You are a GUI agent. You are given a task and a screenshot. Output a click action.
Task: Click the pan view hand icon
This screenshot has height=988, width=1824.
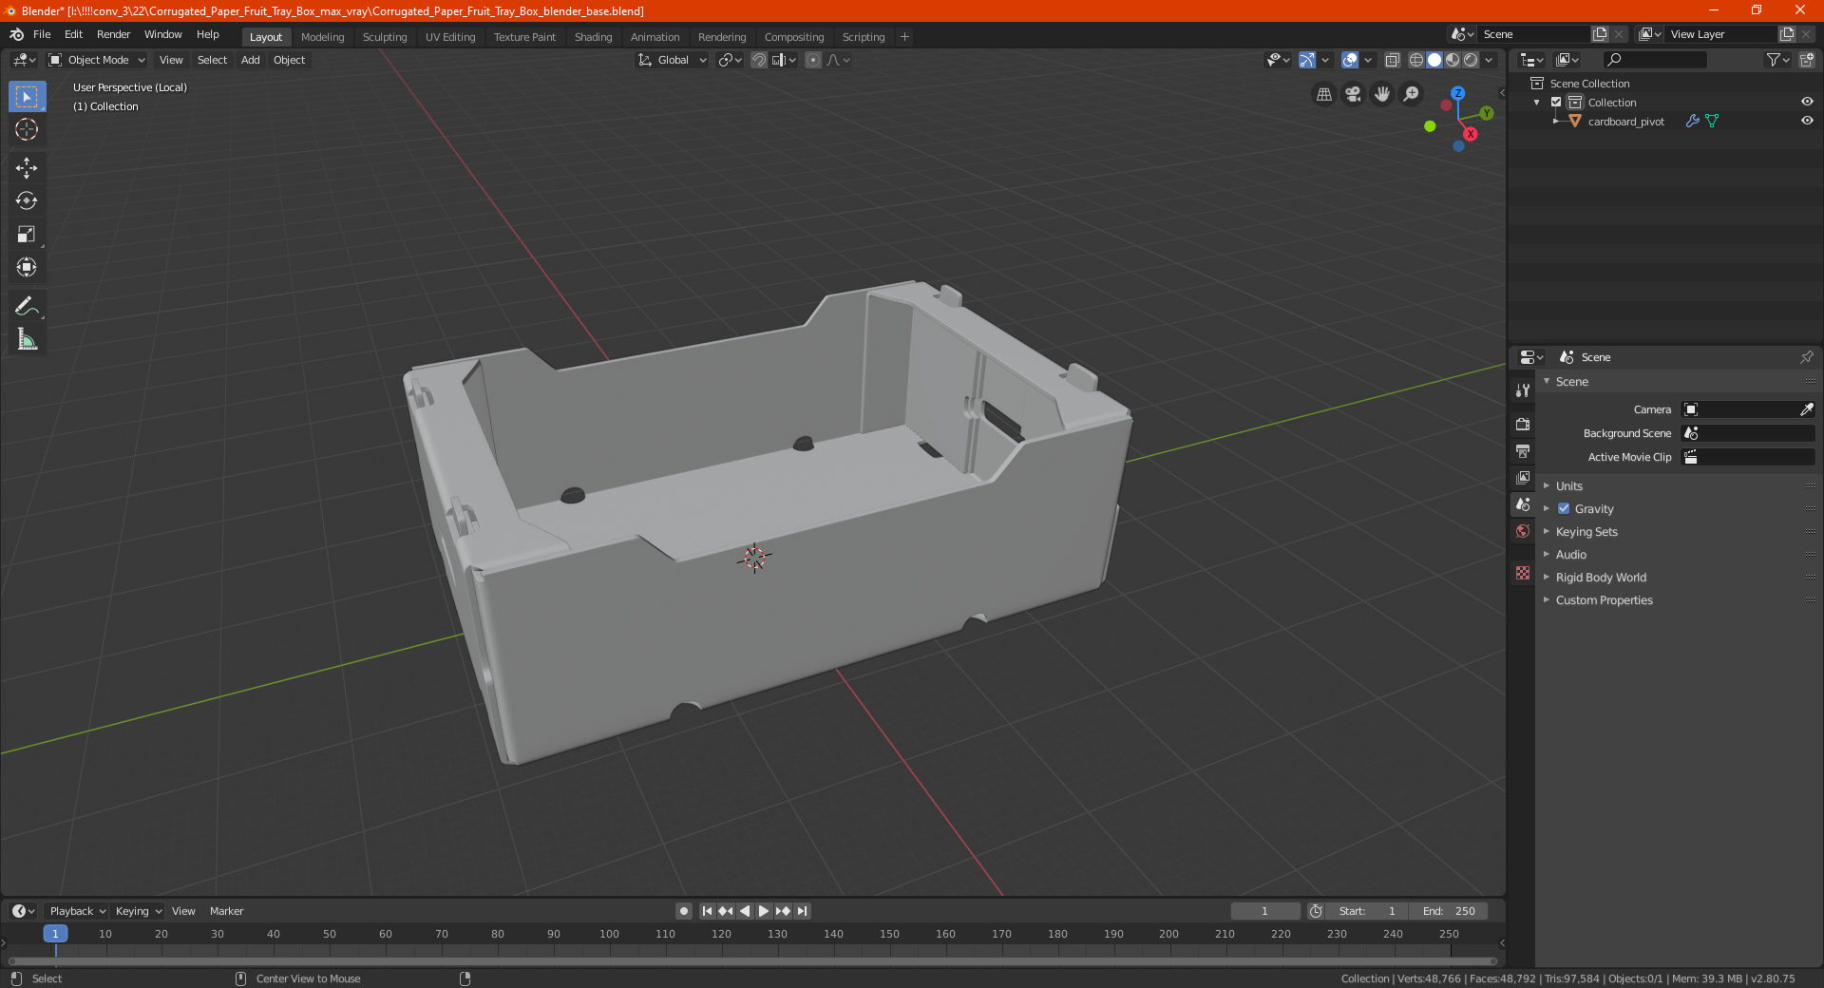pyautogui.click(x=1382, y=94)
